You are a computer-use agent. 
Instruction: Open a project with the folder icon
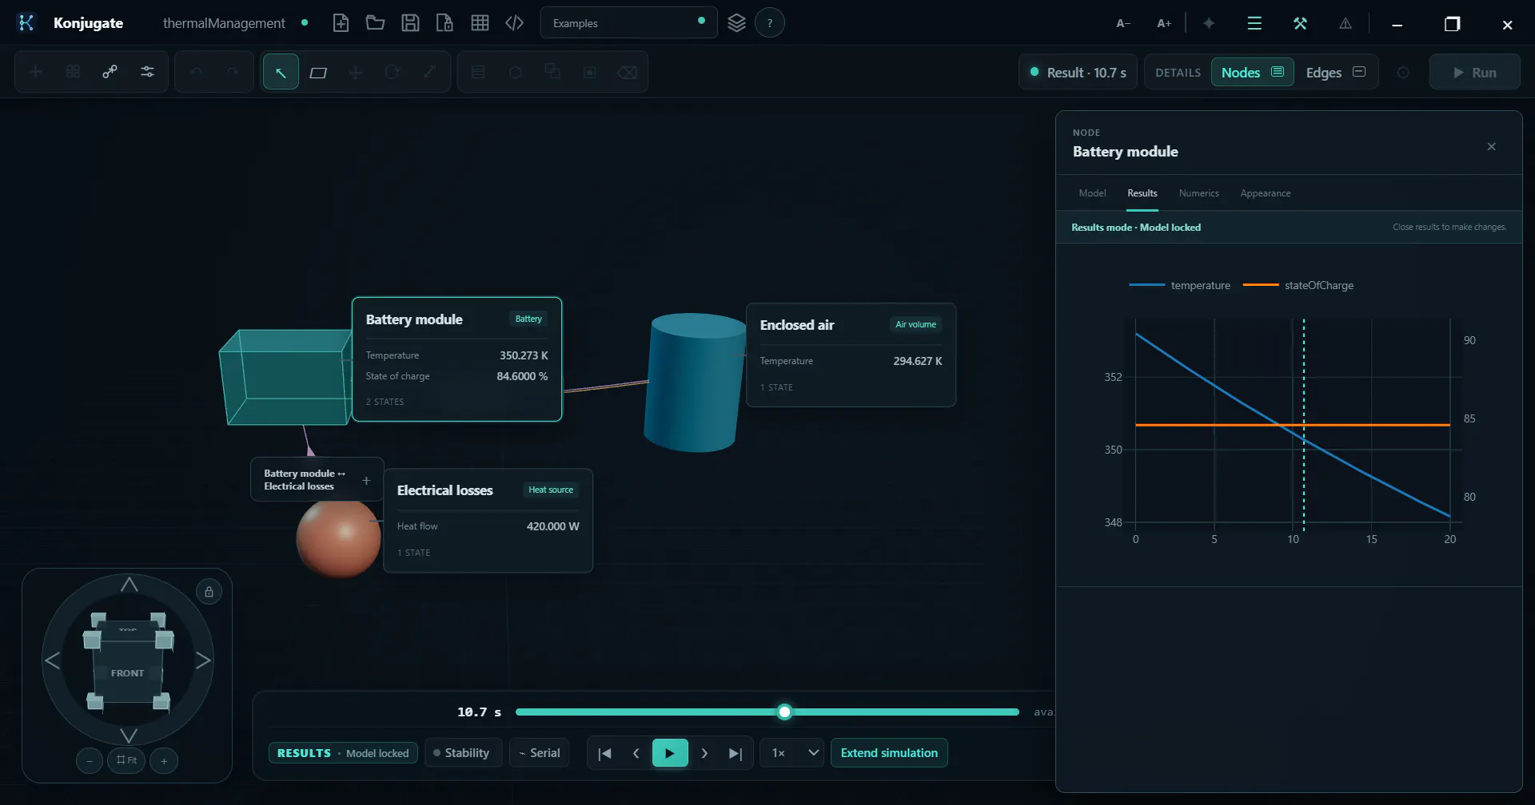coord(375,23)
